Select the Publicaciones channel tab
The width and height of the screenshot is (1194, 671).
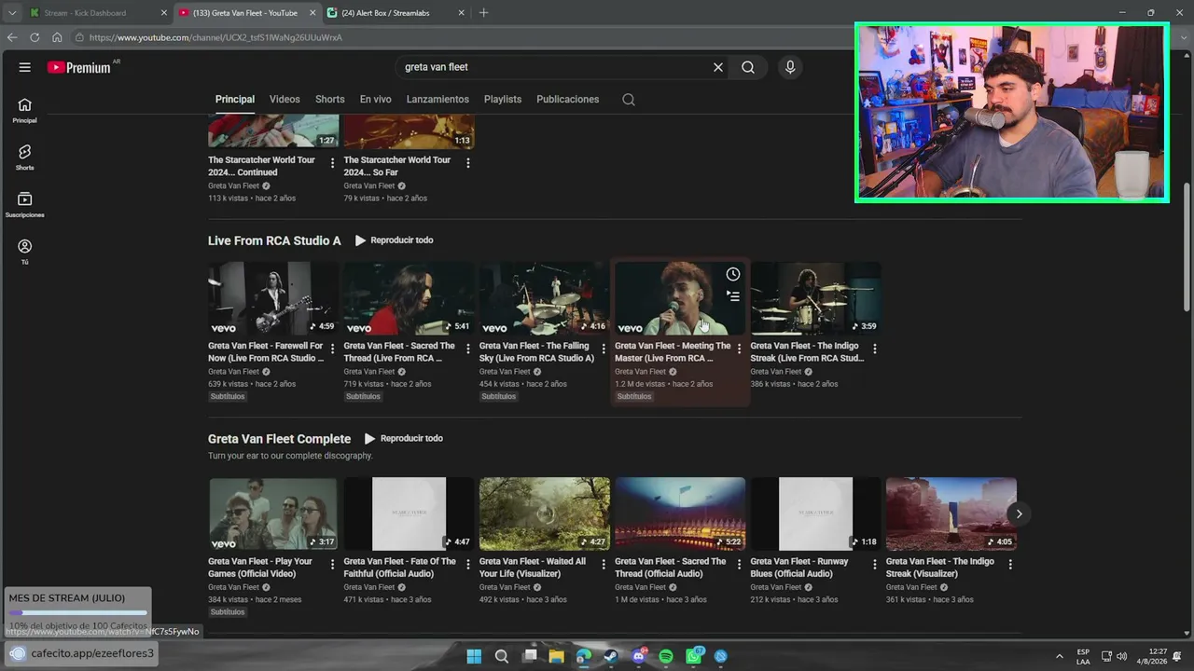click(x=567, y=100)
